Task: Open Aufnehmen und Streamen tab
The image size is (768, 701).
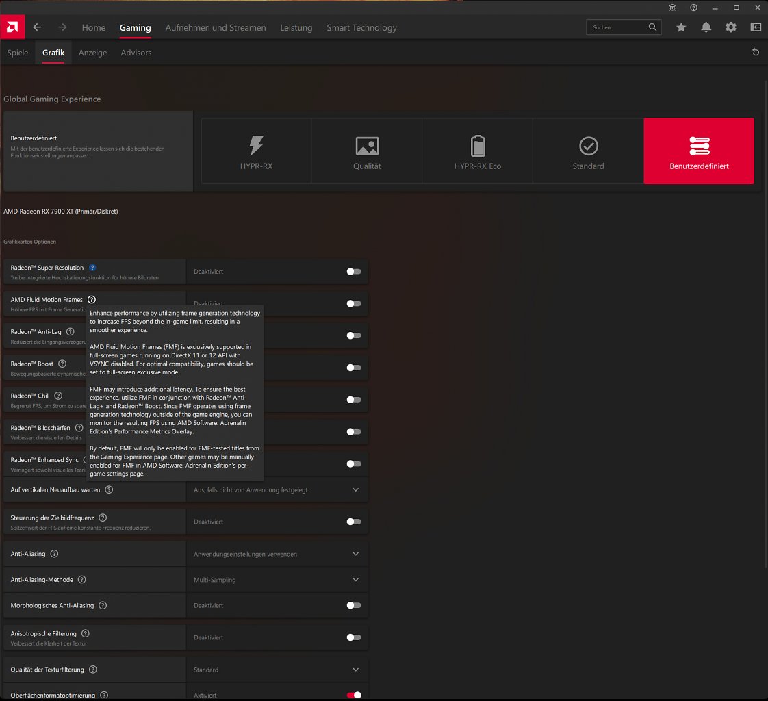Action: [216, 28]
